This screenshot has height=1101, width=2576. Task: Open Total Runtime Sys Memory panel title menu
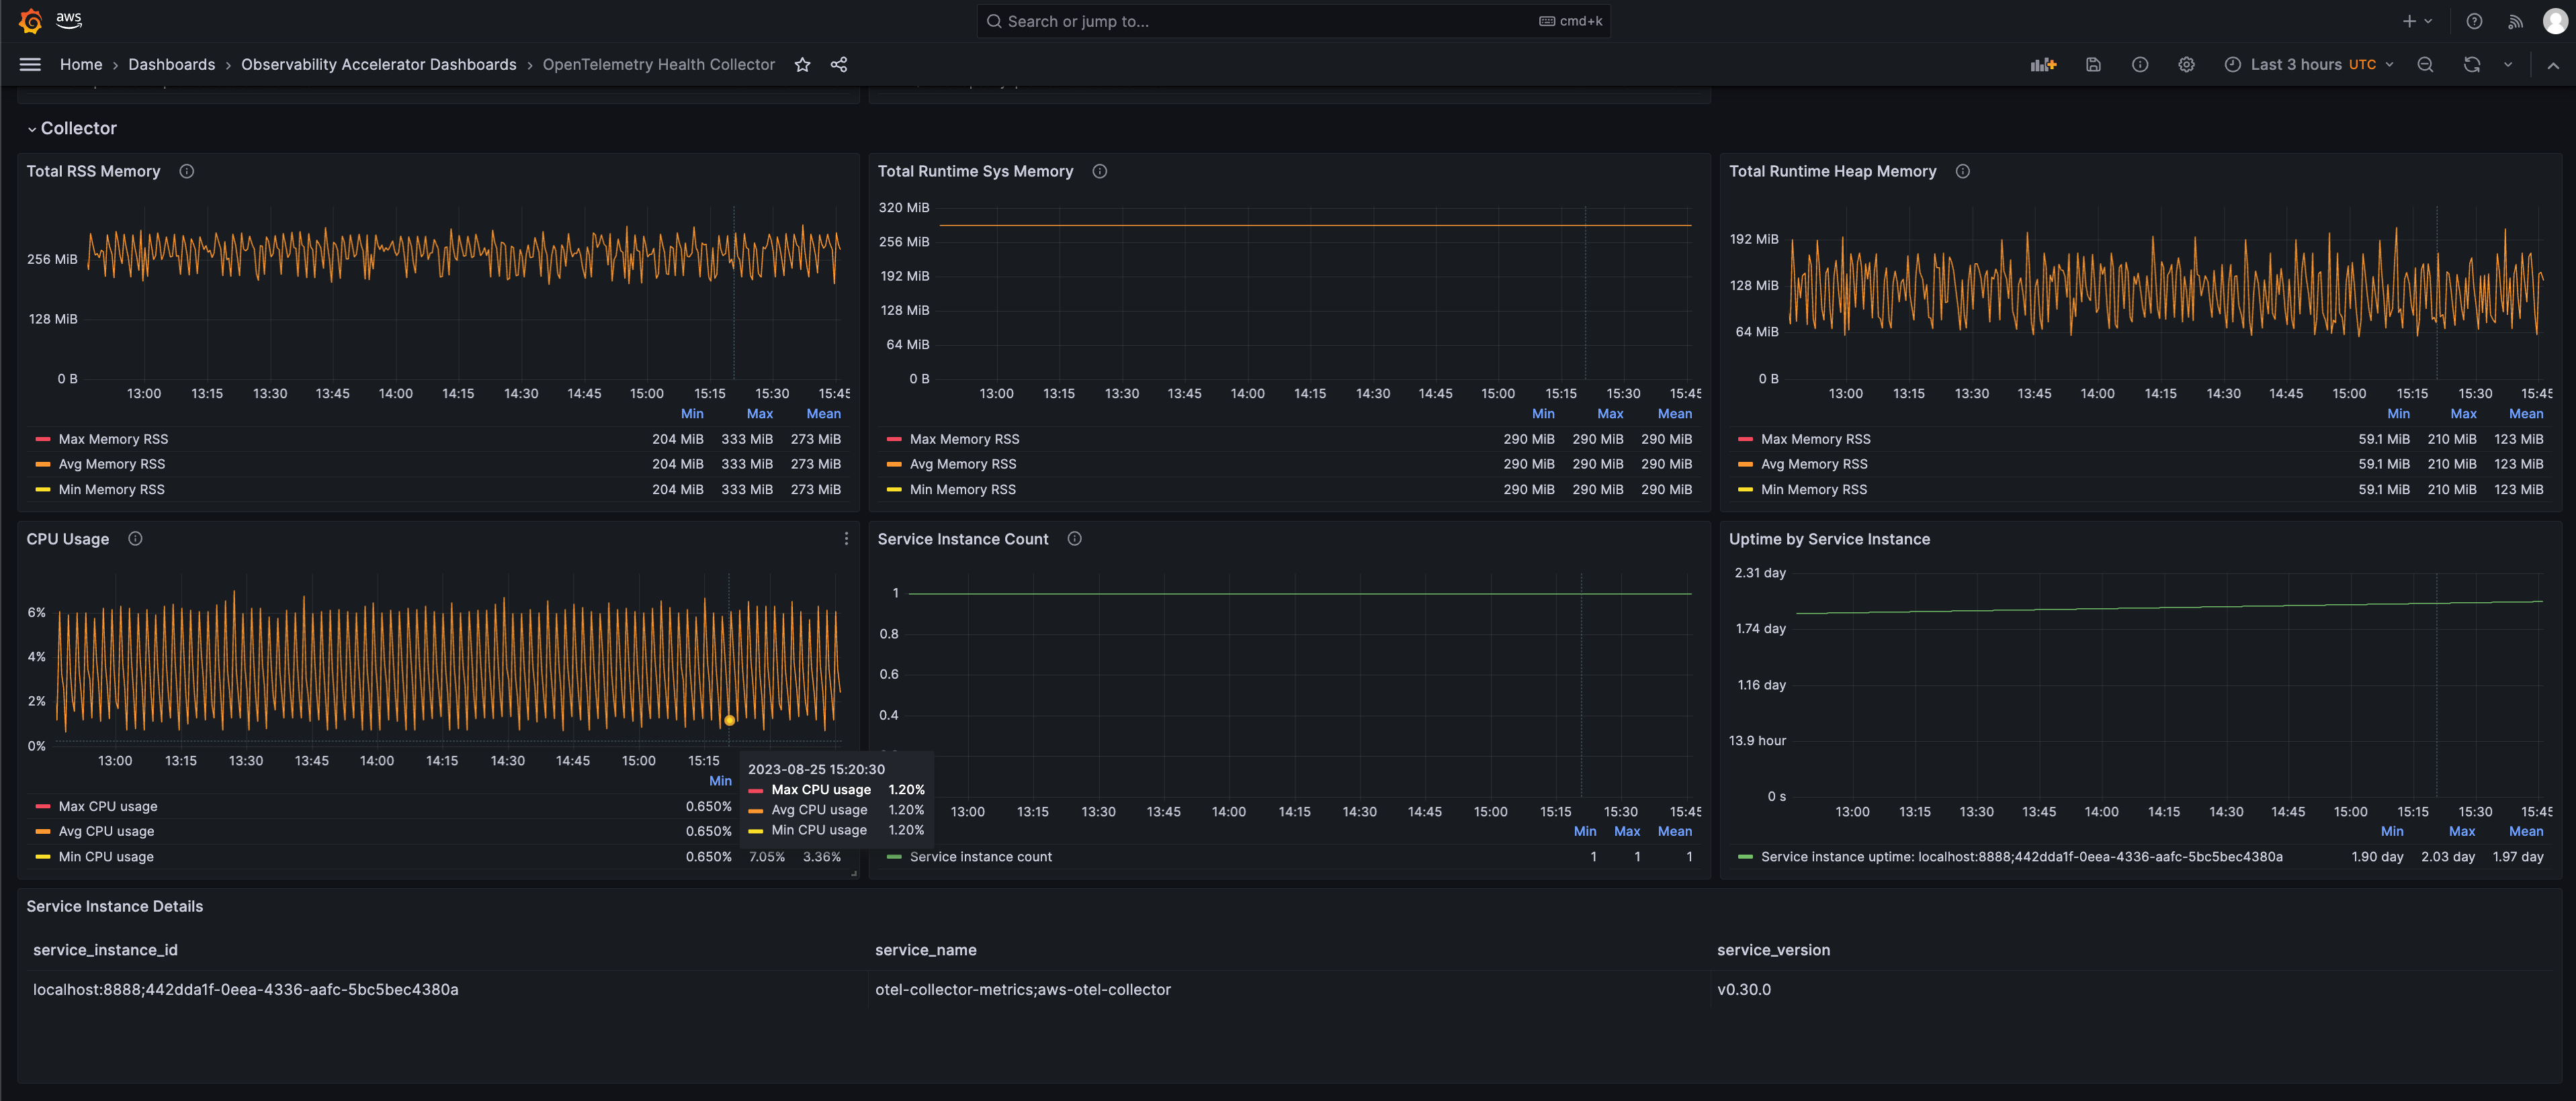[975, 172]
